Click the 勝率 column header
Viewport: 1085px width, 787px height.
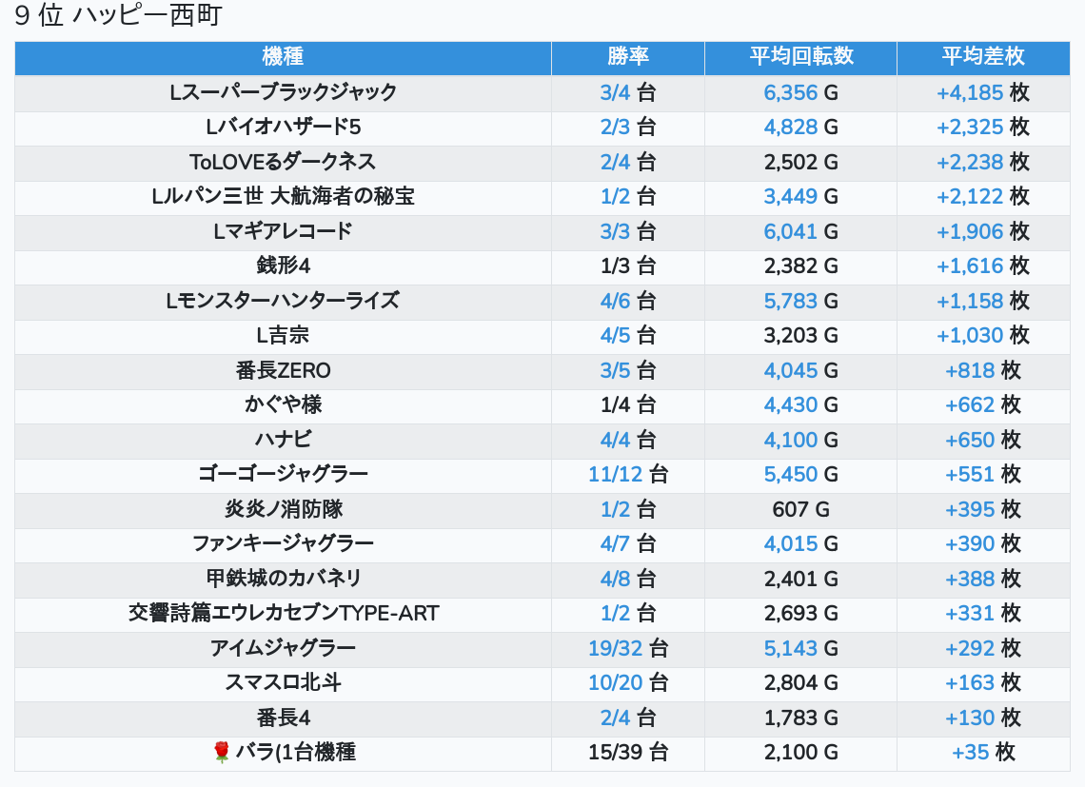point(627,57)
